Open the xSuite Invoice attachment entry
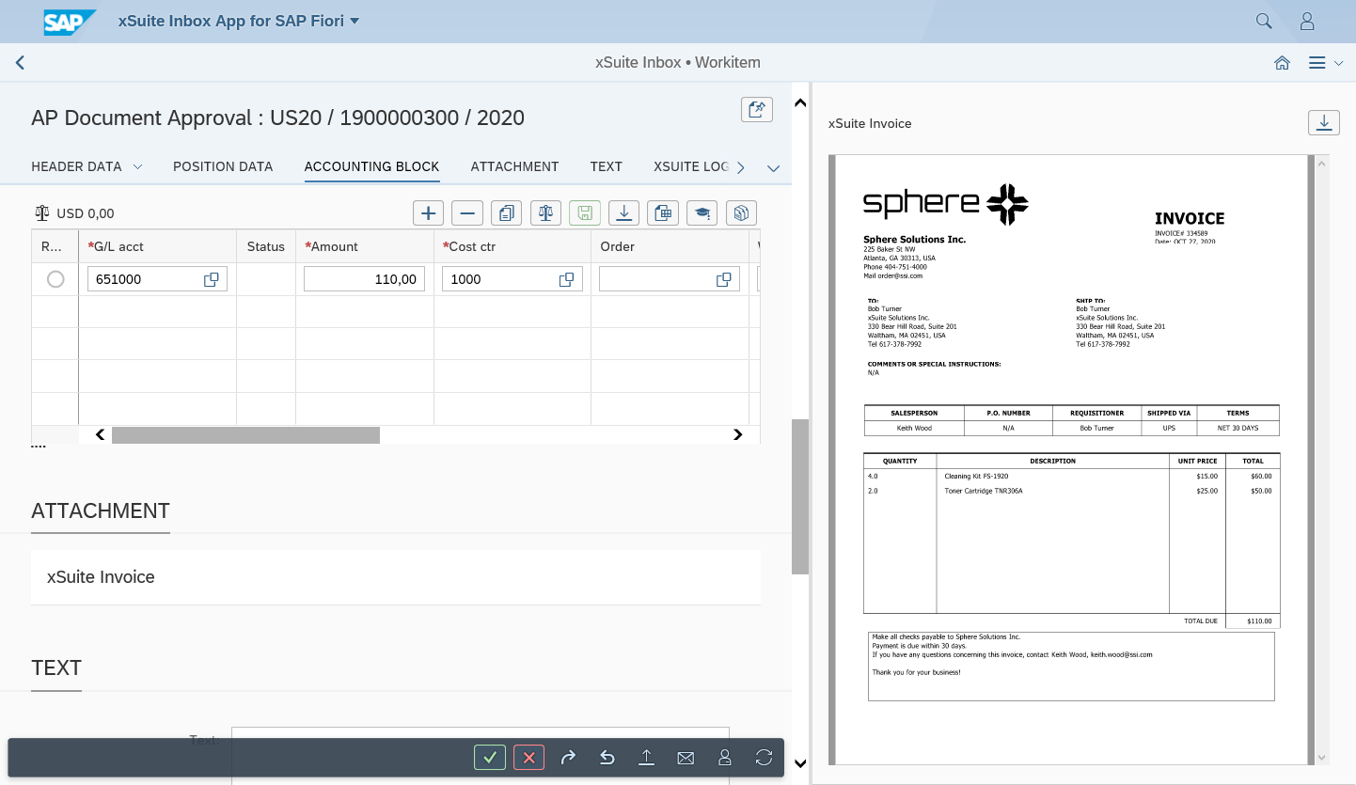 coord(102,577)
